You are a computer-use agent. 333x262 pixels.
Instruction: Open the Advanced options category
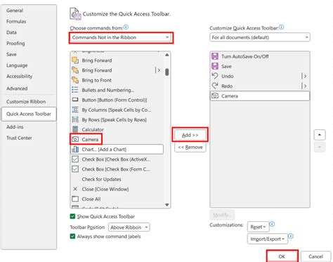[x=17, y=89]
